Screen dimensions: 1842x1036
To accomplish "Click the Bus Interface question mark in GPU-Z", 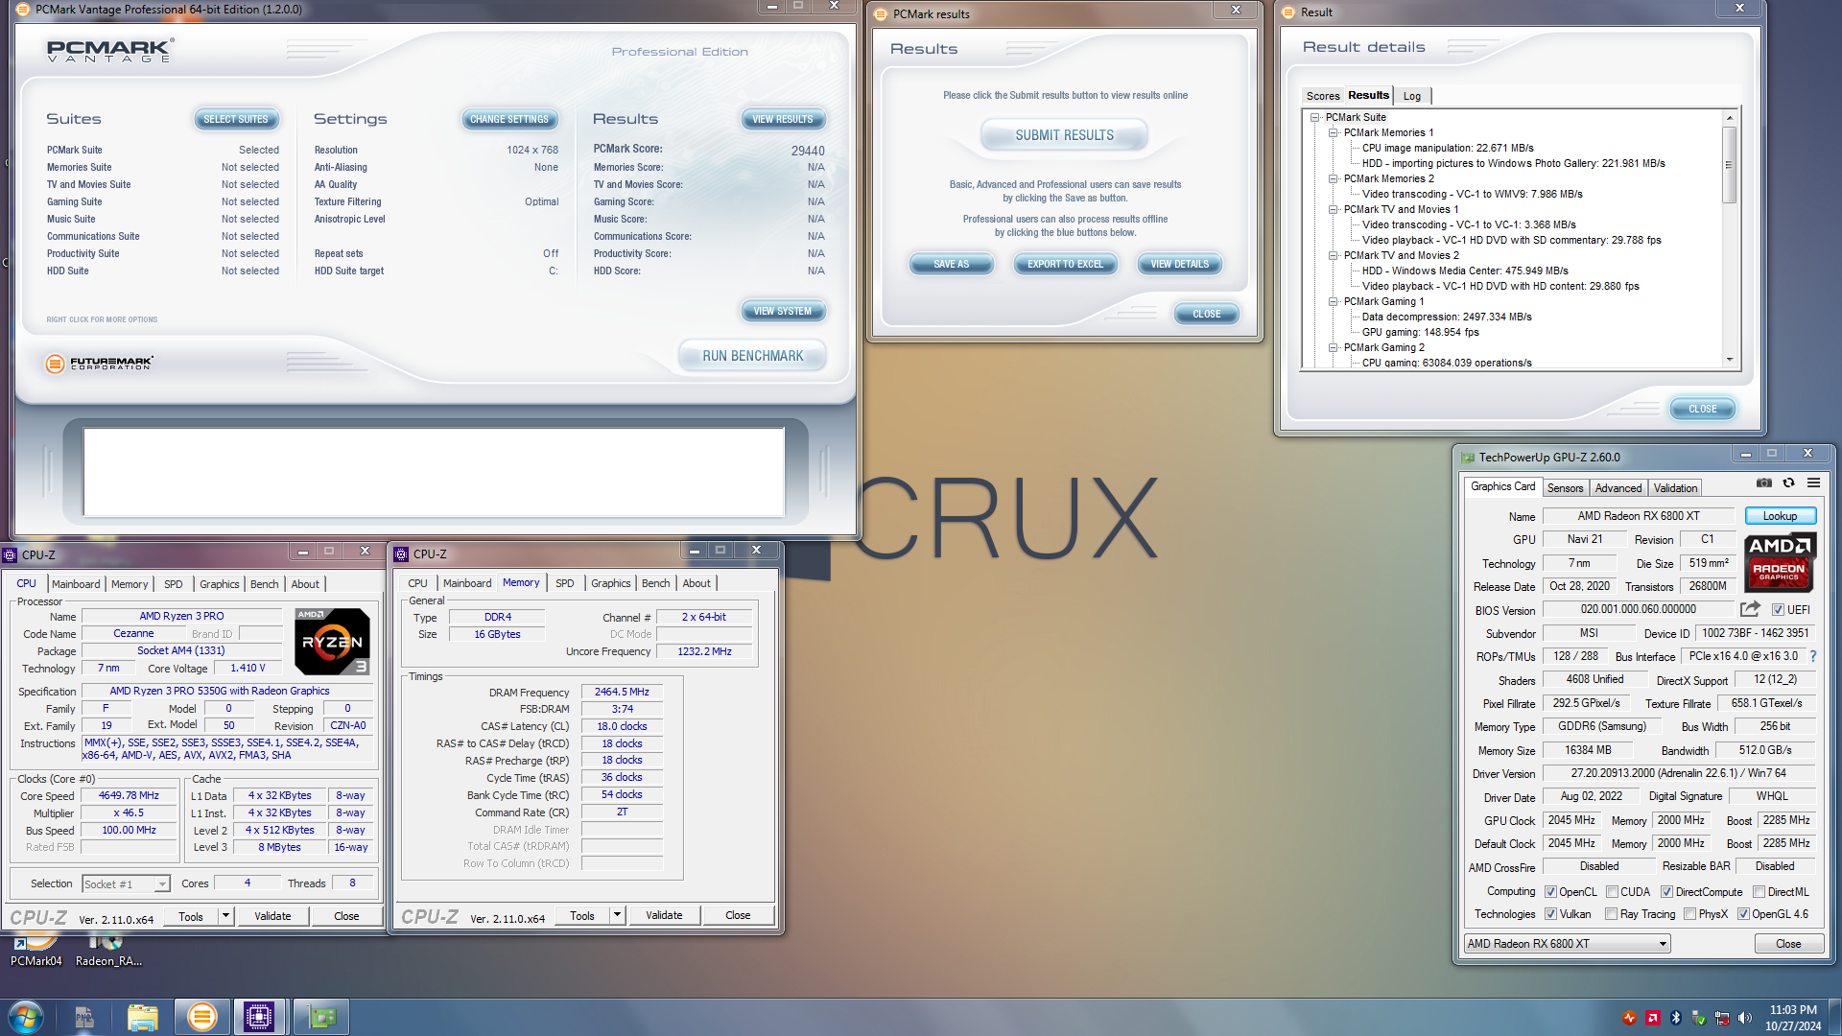I will pyautogui.click(x=1813, y=656).
